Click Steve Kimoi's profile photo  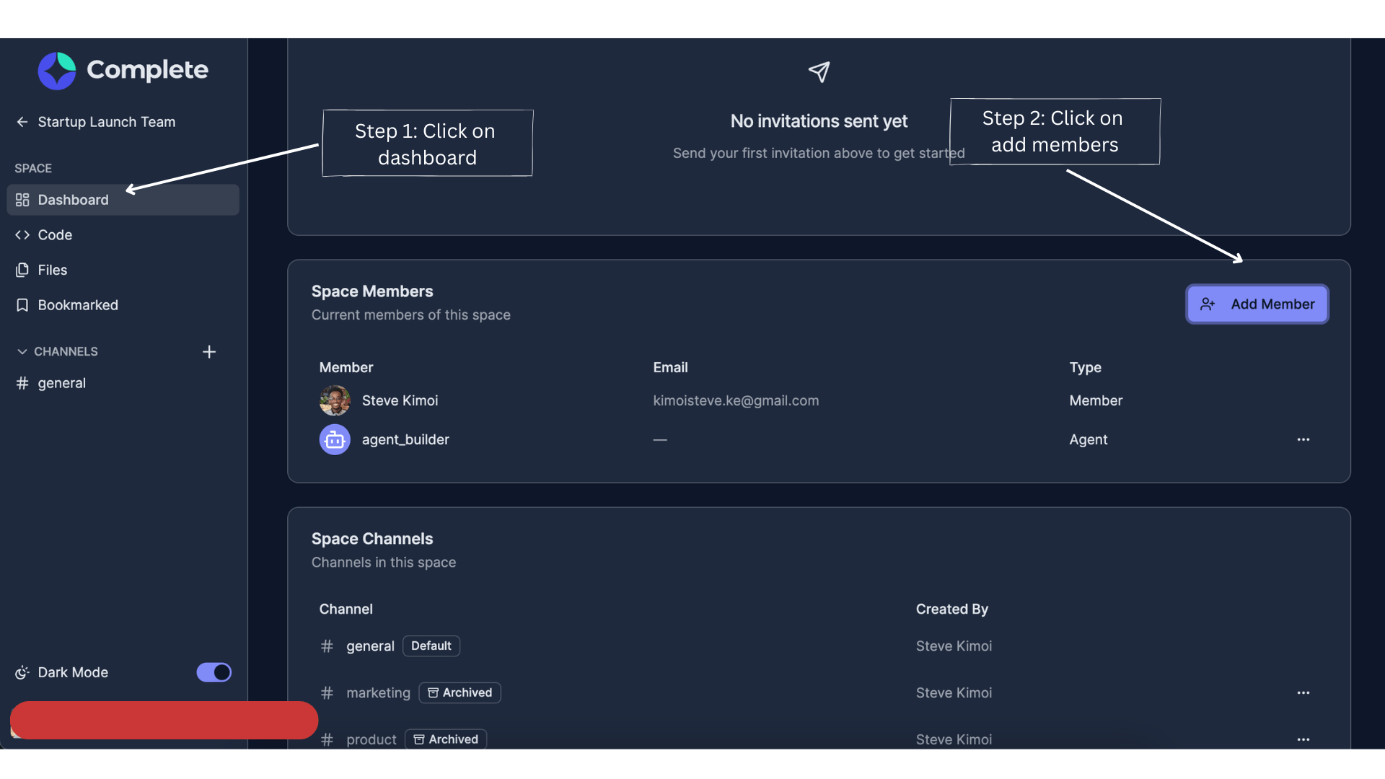(335, 400)
